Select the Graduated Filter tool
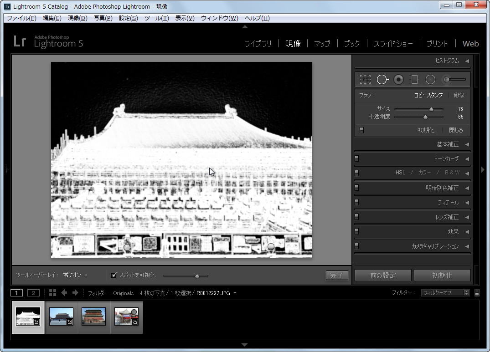Image resolution: width=490 pixels, height=352 pixels. click(414, 80)
